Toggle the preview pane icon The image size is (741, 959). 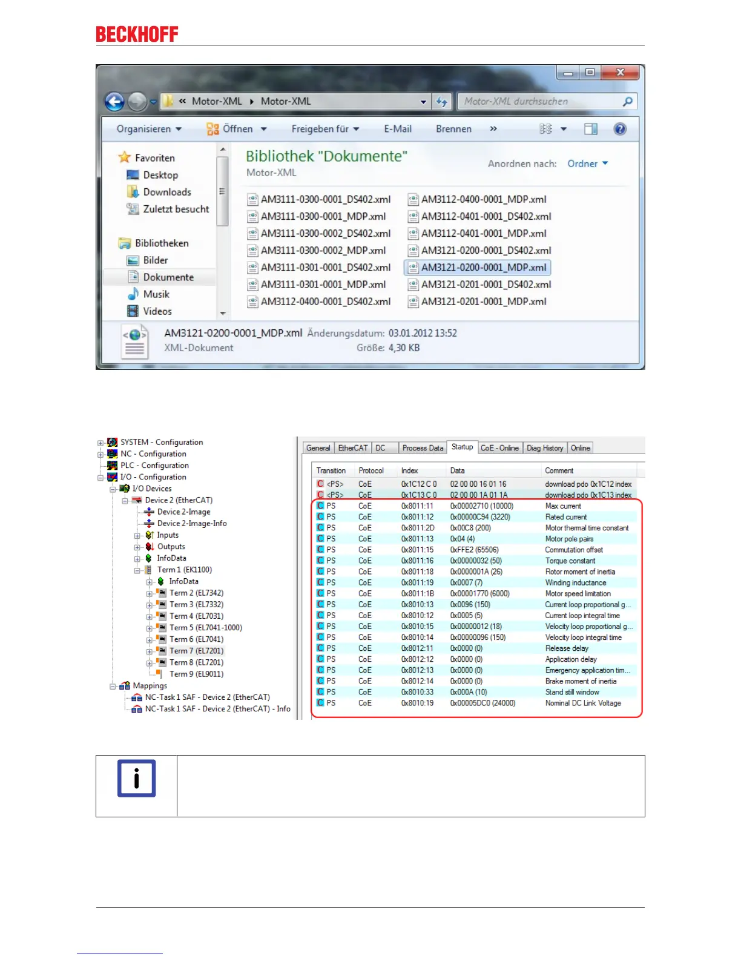point(591,129)
